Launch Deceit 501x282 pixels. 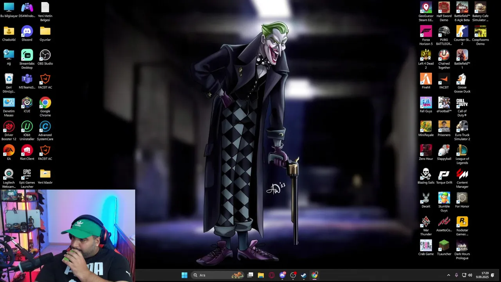(426, 201)
